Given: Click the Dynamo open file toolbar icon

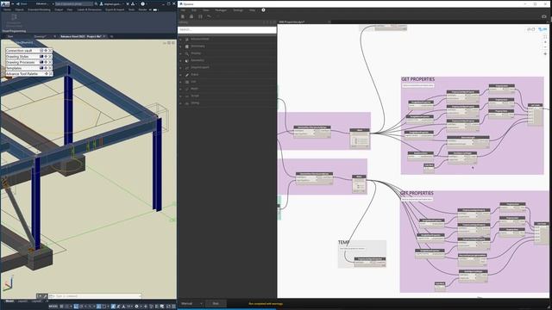Looking at the screenshot, I should [x=191, y=16].
